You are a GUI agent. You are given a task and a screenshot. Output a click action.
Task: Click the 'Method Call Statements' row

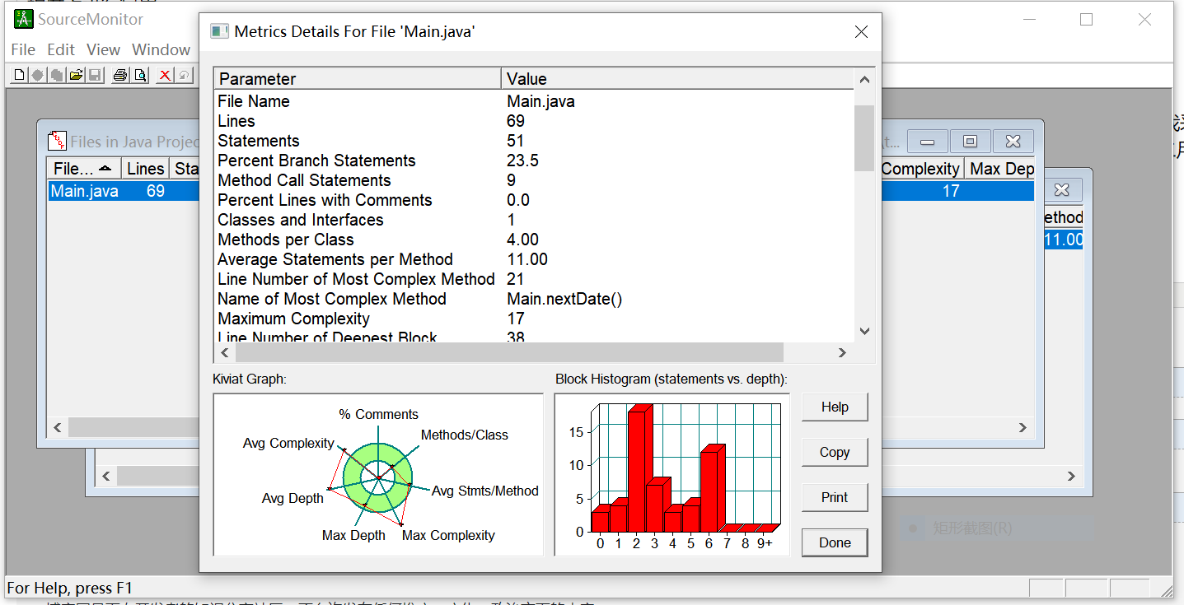(534, 180)
